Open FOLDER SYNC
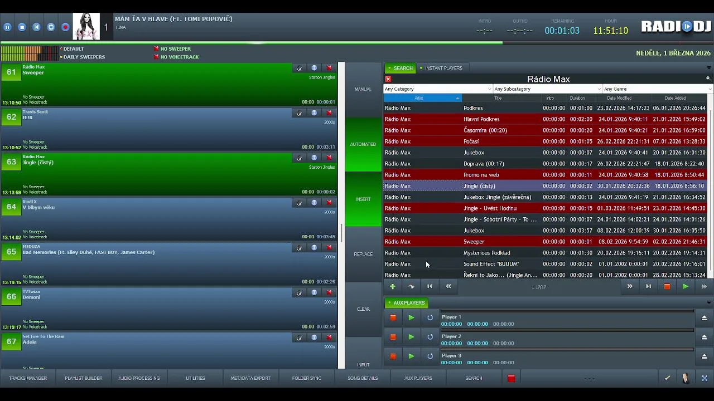 tap(307, 378)
